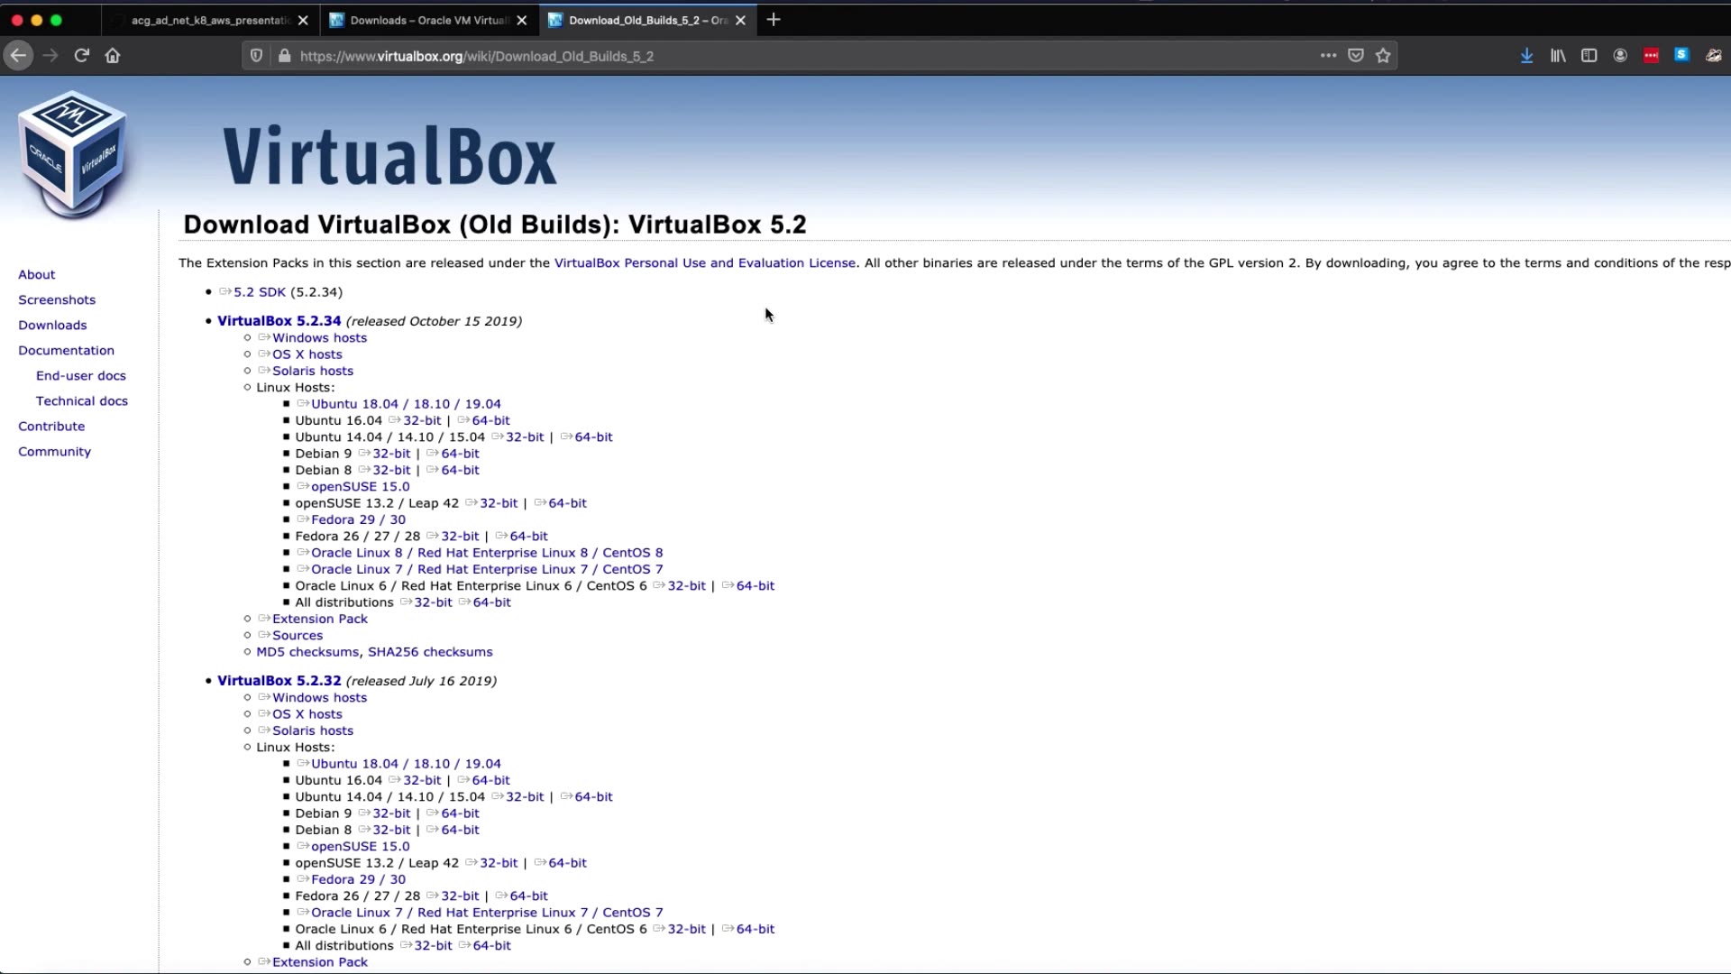
Task: Switch to acg_ad_net_k8_aws_presentation tab
Action: pos(209,20)
